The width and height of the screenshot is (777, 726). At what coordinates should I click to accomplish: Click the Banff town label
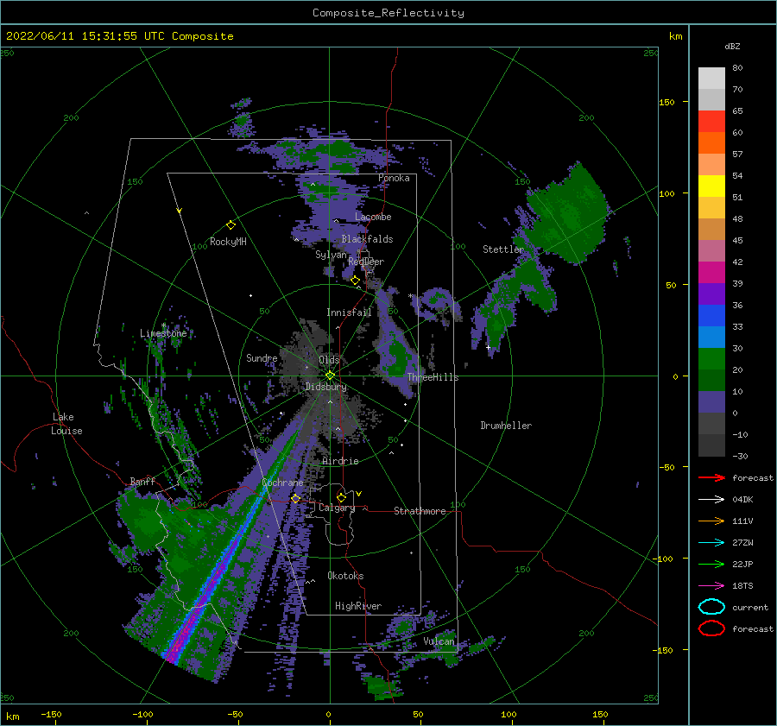(x=142, y=481)
